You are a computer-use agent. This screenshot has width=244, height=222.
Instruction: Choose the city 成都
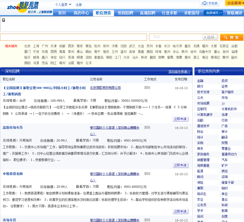point(62,46)
